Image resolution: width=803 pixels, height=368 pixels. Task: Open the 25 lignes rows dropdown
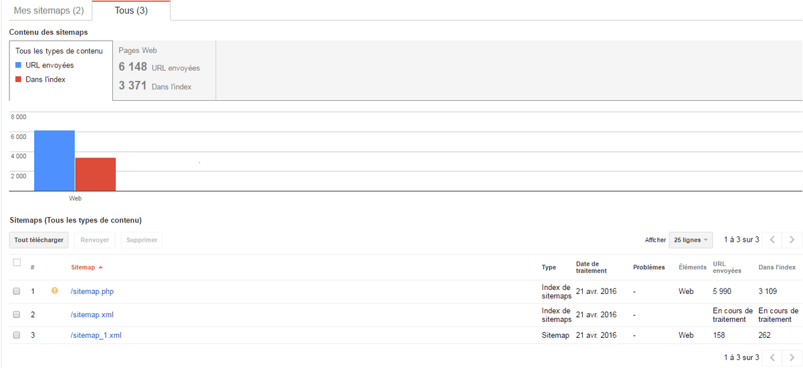691,240
